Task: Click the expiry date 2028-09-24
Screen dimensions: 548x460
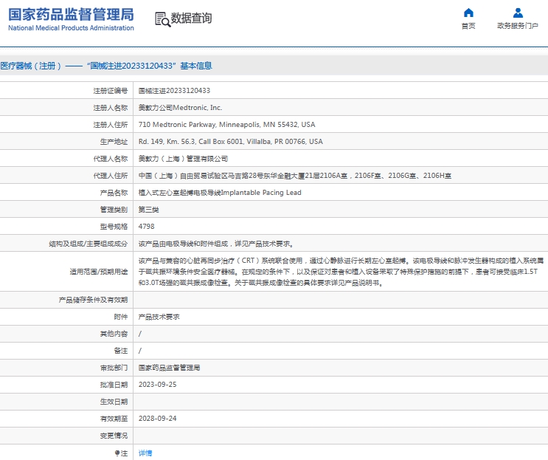Action: click(x=157, y=419)
